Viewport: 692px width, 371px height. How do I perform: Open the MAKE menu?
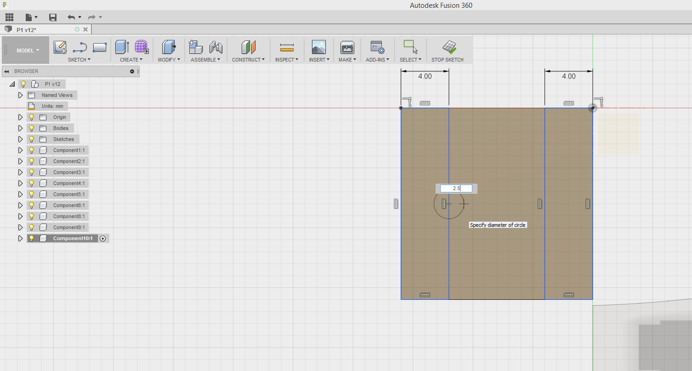pyautogui.click(x=347, y=60)
